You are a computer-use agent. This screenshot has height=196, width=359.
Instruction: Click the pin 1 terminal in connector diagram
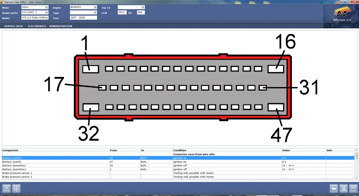pos(91,69)
